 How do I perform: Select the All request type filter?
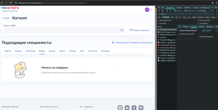coord(159,17)
